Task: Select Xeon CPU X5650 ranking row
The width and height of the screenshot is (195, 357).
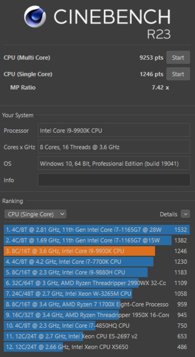Action: (x=97, y=347)
